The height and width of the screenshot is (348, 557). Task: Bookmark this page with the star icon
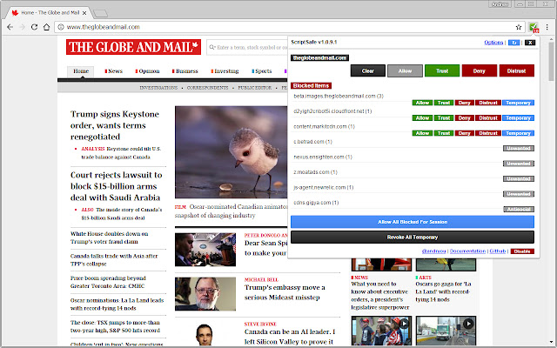coord(519,27)
